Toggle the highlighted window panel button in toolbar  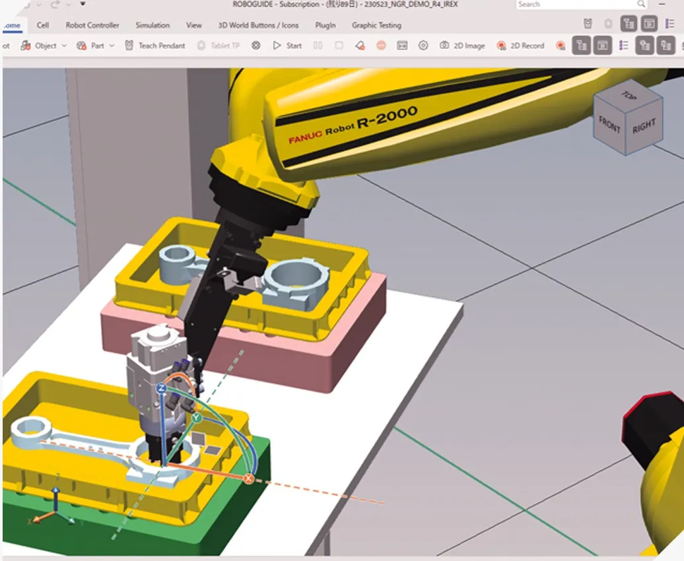(x=602, y=46)
